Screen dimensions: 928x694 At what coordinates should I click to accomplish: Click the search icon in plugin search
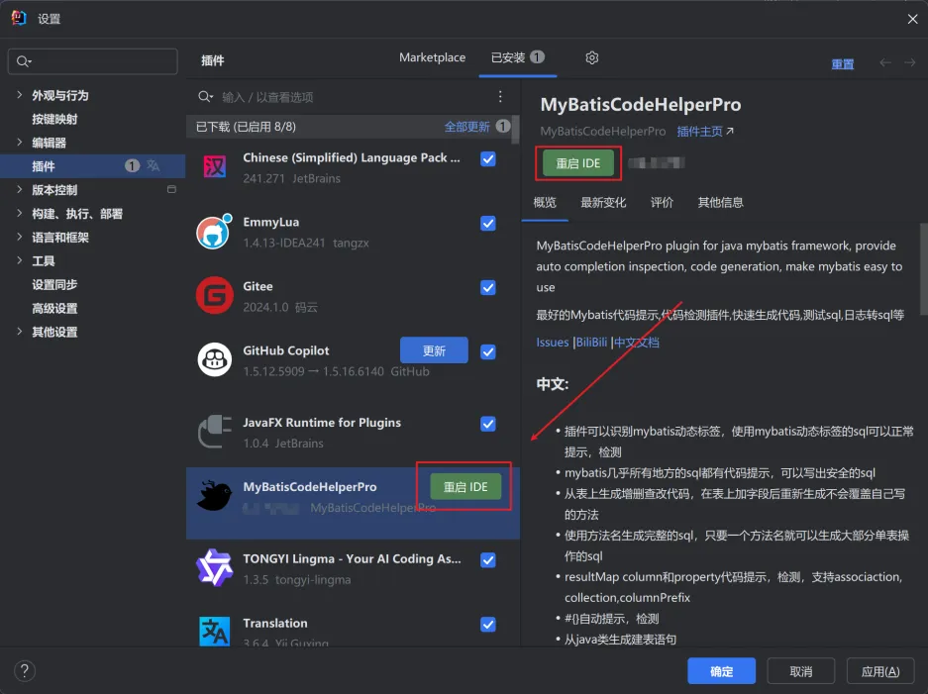point(205,96)
